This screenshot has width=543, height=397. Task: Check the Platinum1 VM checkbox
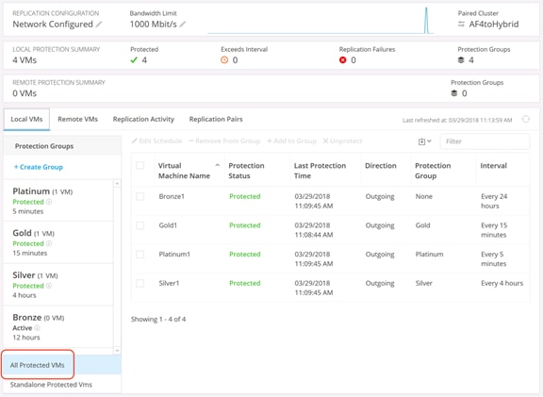coord(140,255)
